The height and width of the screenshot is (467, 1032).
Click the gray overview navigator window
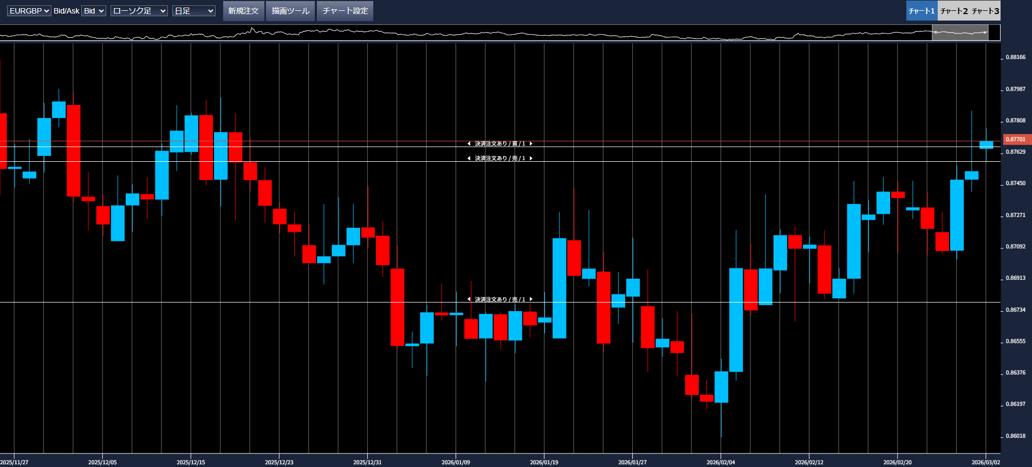coord(960,32)
